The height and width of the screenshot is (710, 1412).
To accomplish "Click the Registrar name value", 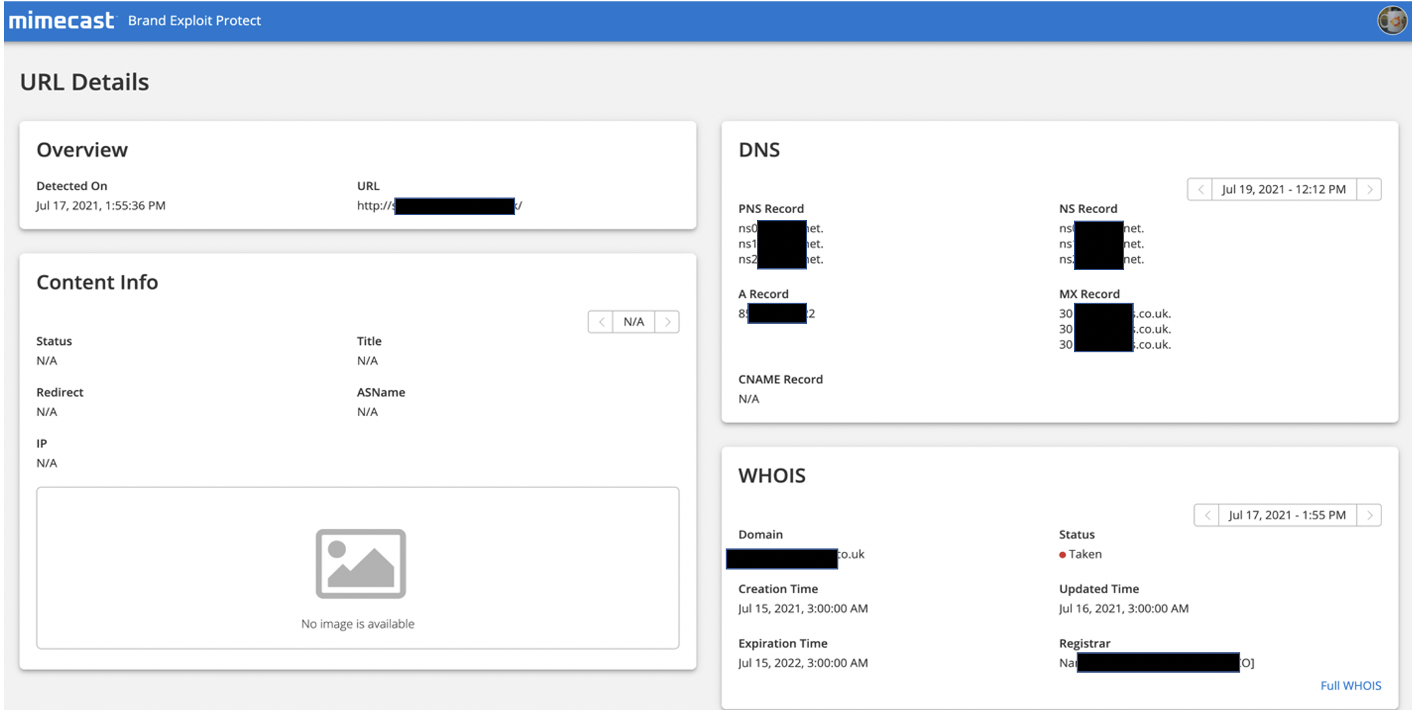I will click(1156, 663).
